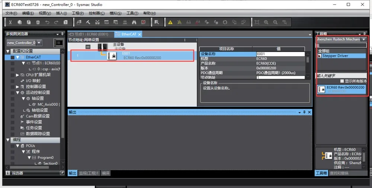Open the 文件(F) menu
This screenshot has width=372, height=188.
11,13
